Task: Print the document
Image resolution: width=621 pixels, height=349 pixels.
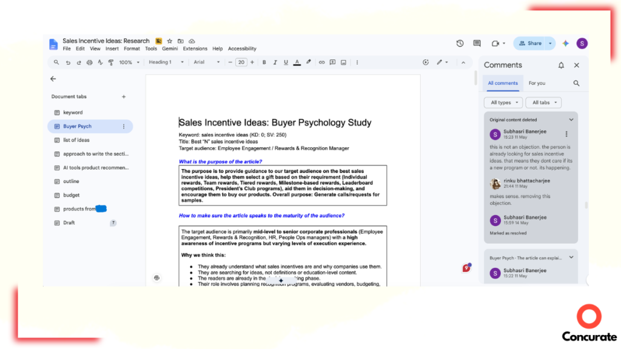Action: (x=90, y=62)
